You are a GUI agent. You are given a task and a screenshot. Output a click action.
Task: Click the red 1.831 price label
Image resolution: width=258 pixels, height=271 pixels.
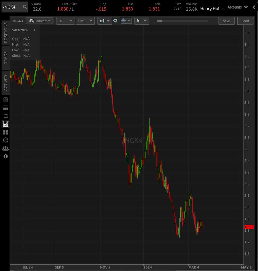pos(249,227)
